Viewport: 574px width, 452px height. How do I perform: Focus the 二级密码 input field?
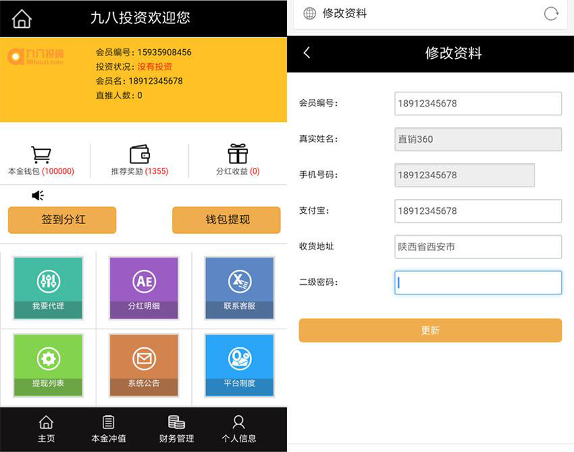[x=478, y=283]
